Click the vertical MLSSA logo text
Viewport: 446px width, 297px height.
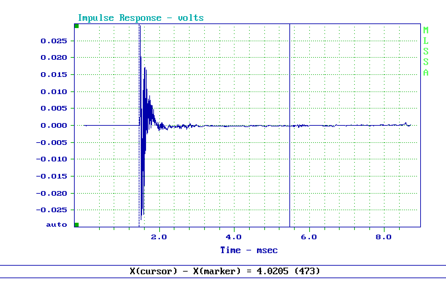coord(426,51)
